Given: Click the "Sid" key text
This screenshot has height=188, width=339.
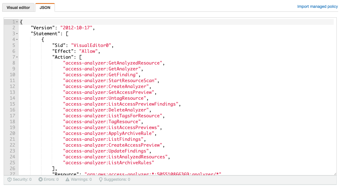Looking at the screenshot, I should click(59, 45).
